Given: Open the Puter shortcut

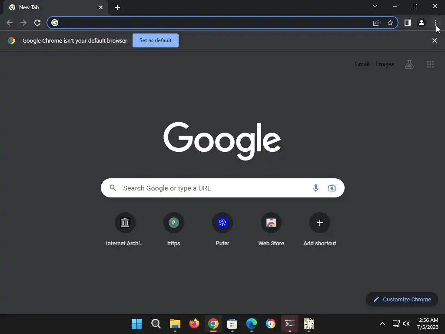Looking at the screenshot, I should coord(222,230).
